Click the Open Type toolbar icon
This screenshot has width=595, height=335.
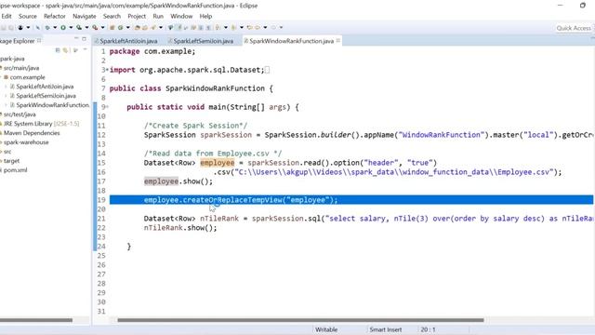point(137,27)
